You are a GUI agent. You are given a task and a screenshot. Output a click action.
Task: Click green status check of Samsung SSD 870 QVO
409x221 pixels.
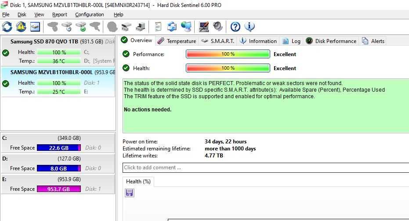pos(5,53)
